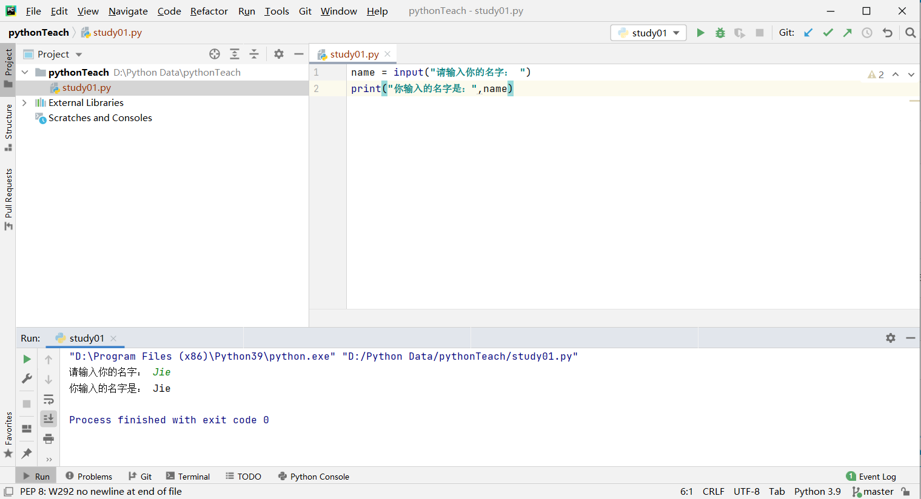This screenshot has height=499, width=921.
Task: Open the Problems tool window
Action: pyautogui.click(x=89, y=477)
